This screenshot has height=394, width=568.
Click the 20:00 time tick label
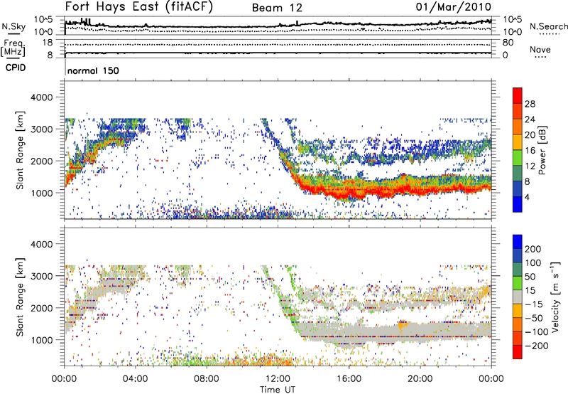tap(420, 379)
